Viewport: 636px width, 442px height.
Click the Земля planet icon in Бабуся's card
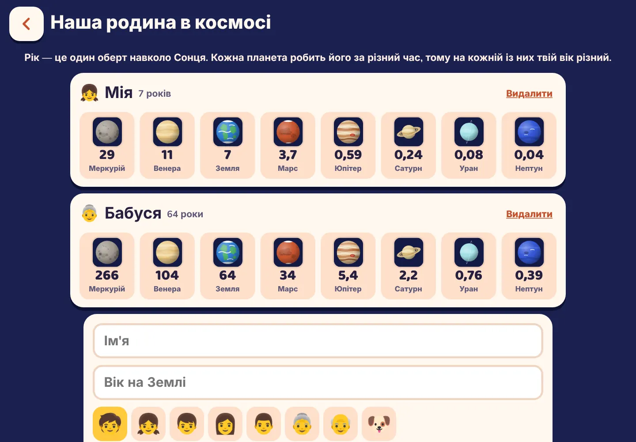227,252
